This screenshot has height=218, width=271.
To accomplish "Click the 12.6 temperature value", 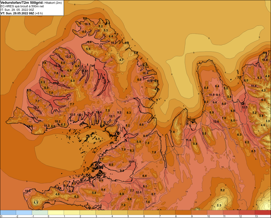I will 216,122.
